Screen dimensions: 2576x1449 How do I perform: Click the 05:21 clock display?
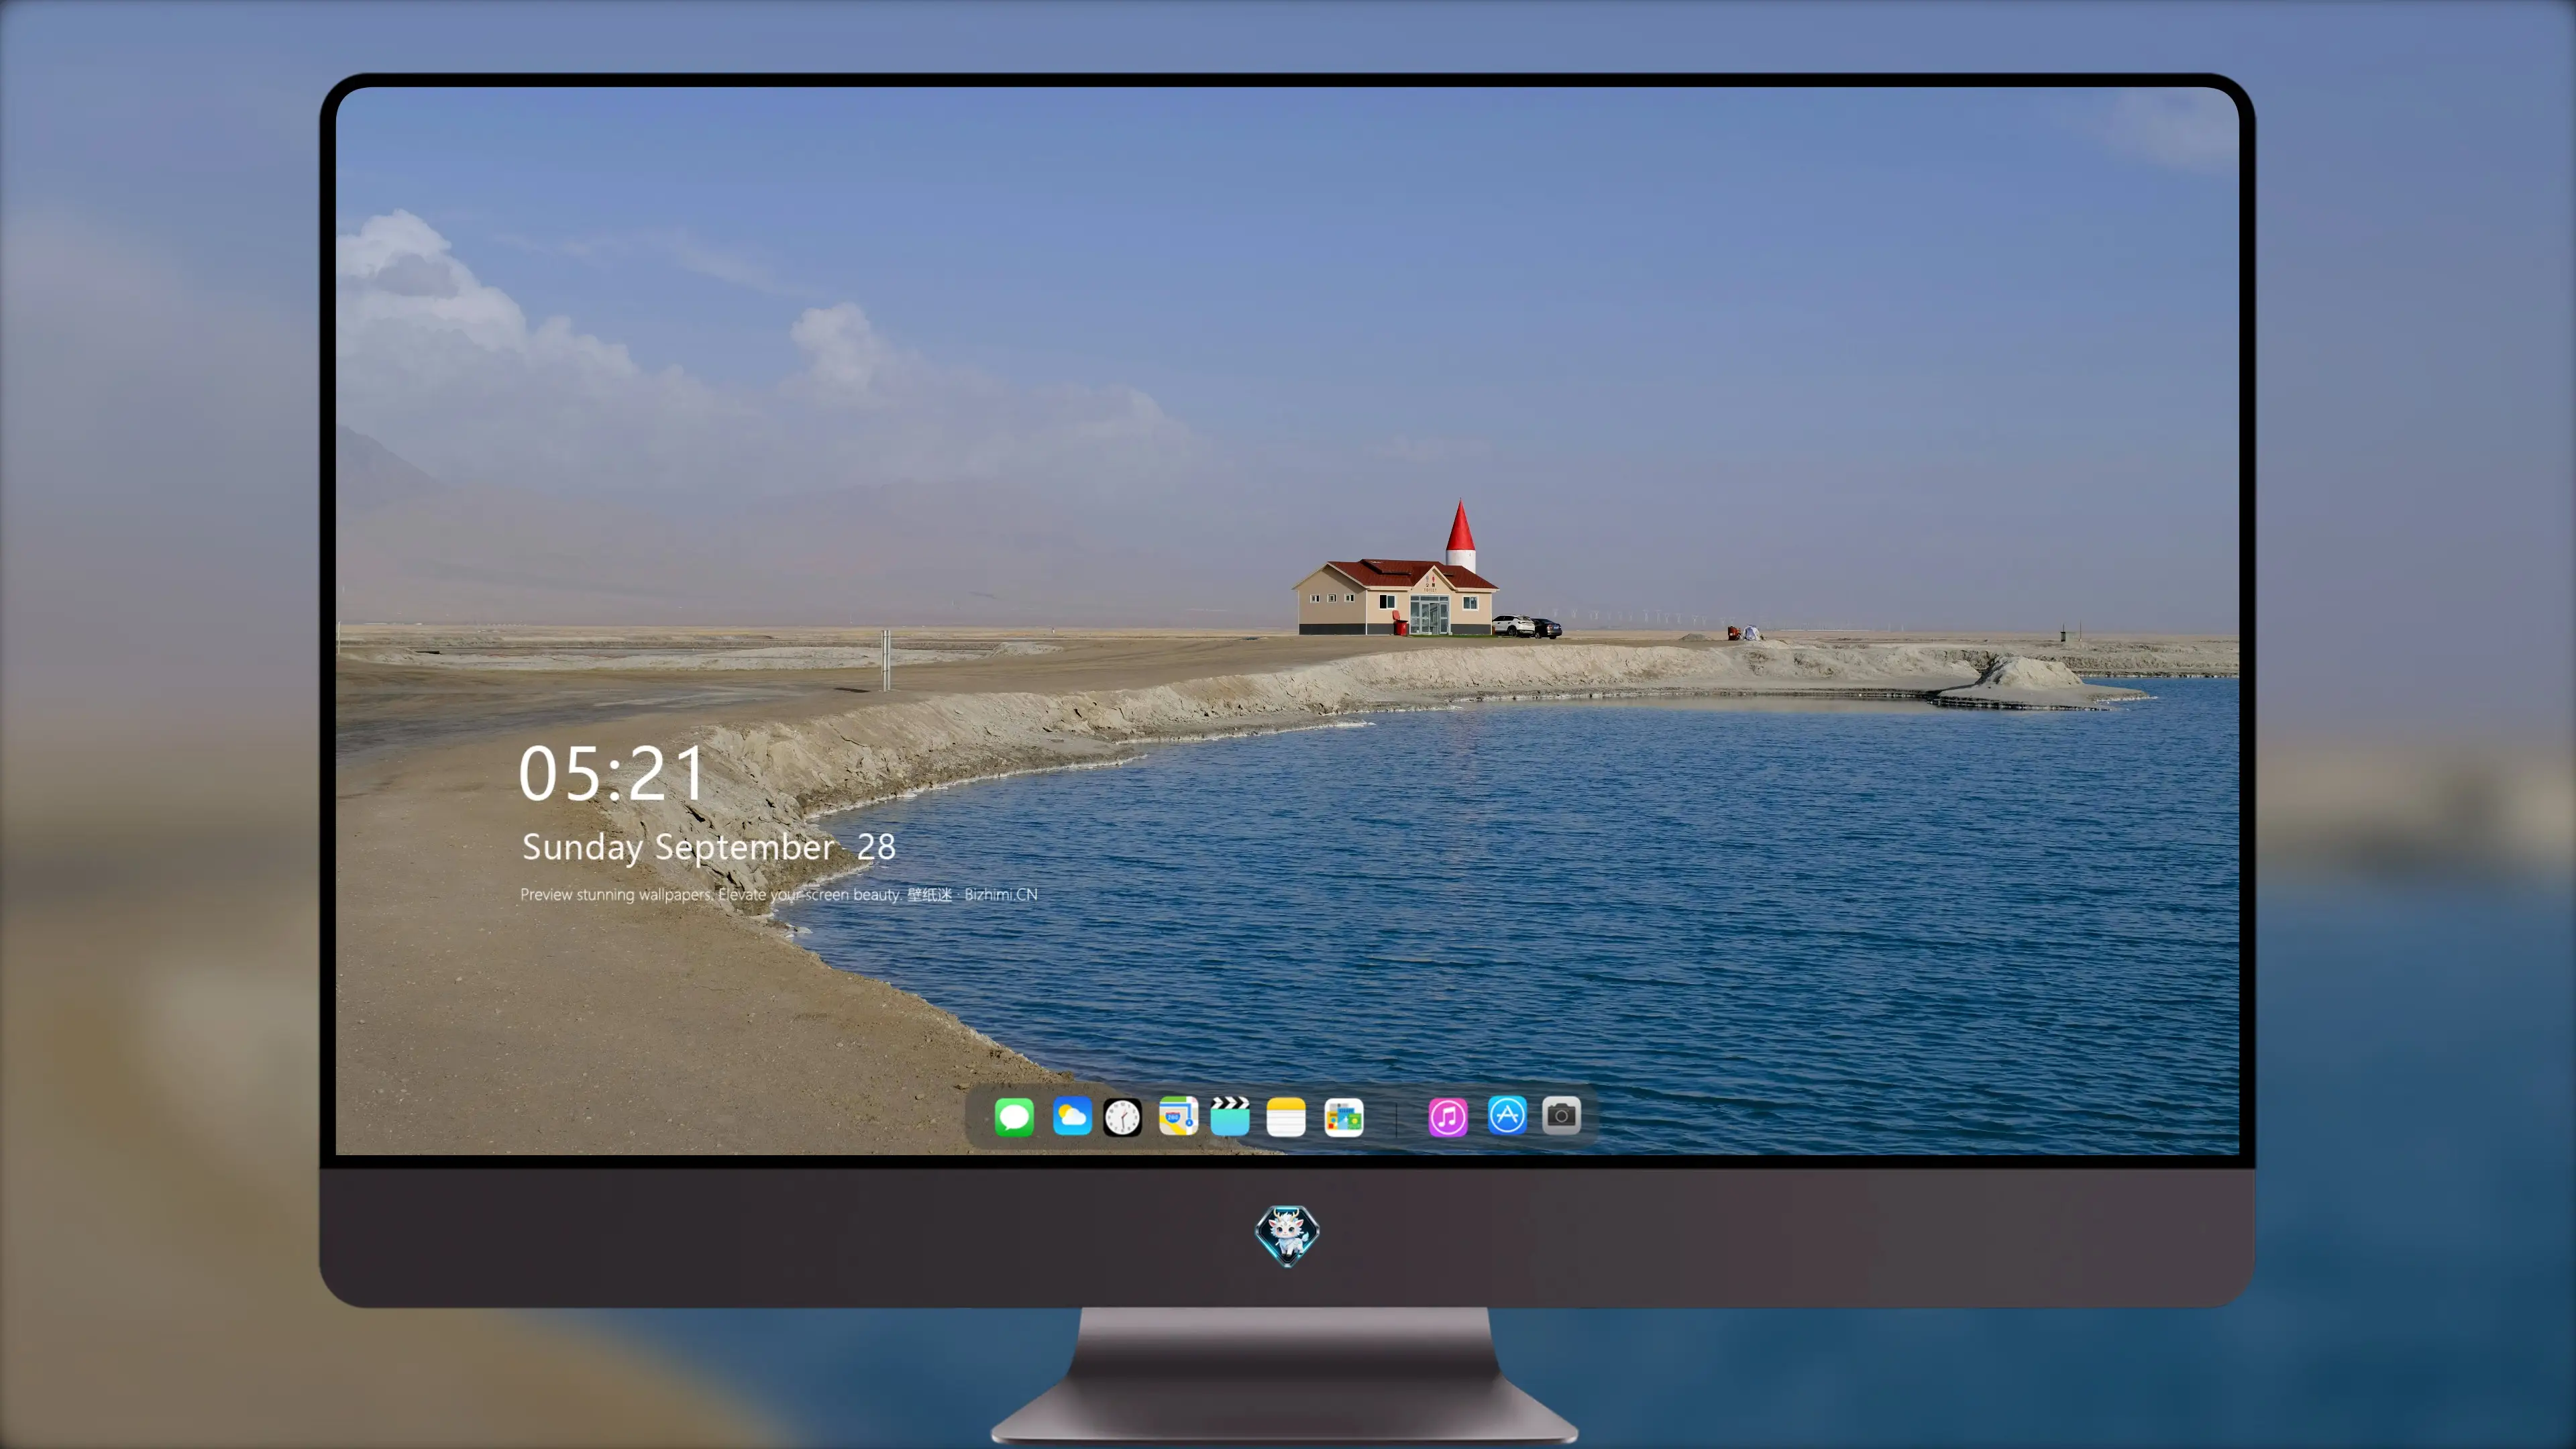612,773
